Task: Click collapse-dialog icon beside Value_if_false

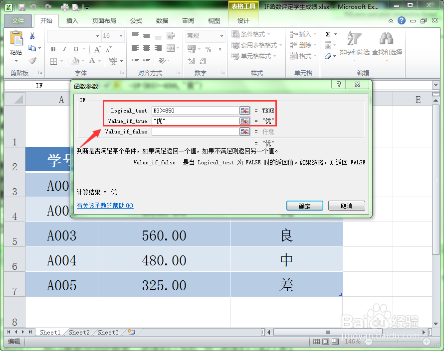Action: [x=244, y=131]
